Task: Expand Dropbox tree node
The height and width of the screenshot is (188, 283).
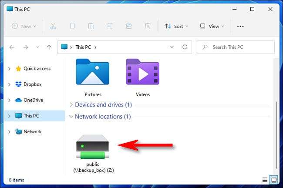Action: (x=9, y=84)
